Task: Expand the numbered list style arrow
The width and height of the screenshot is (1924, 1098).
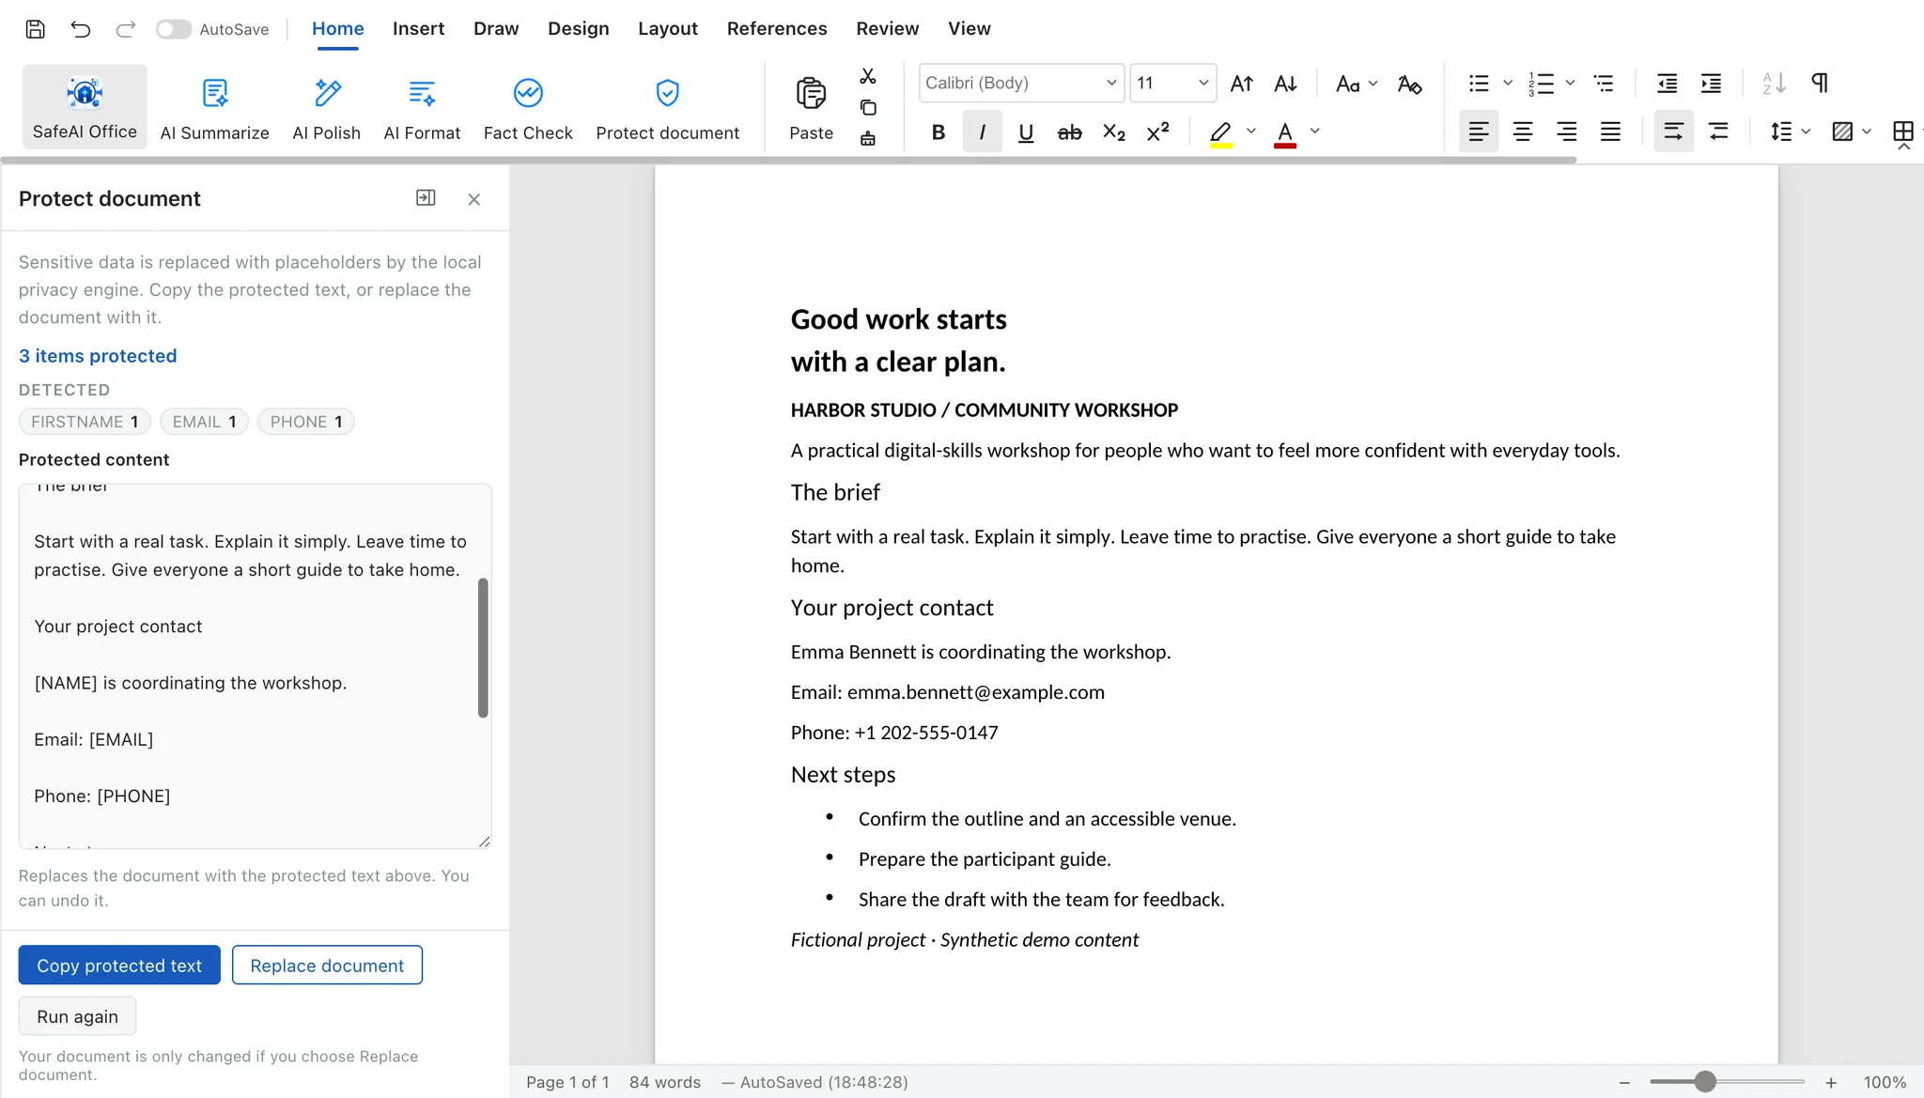Action: coord(1570,83)
